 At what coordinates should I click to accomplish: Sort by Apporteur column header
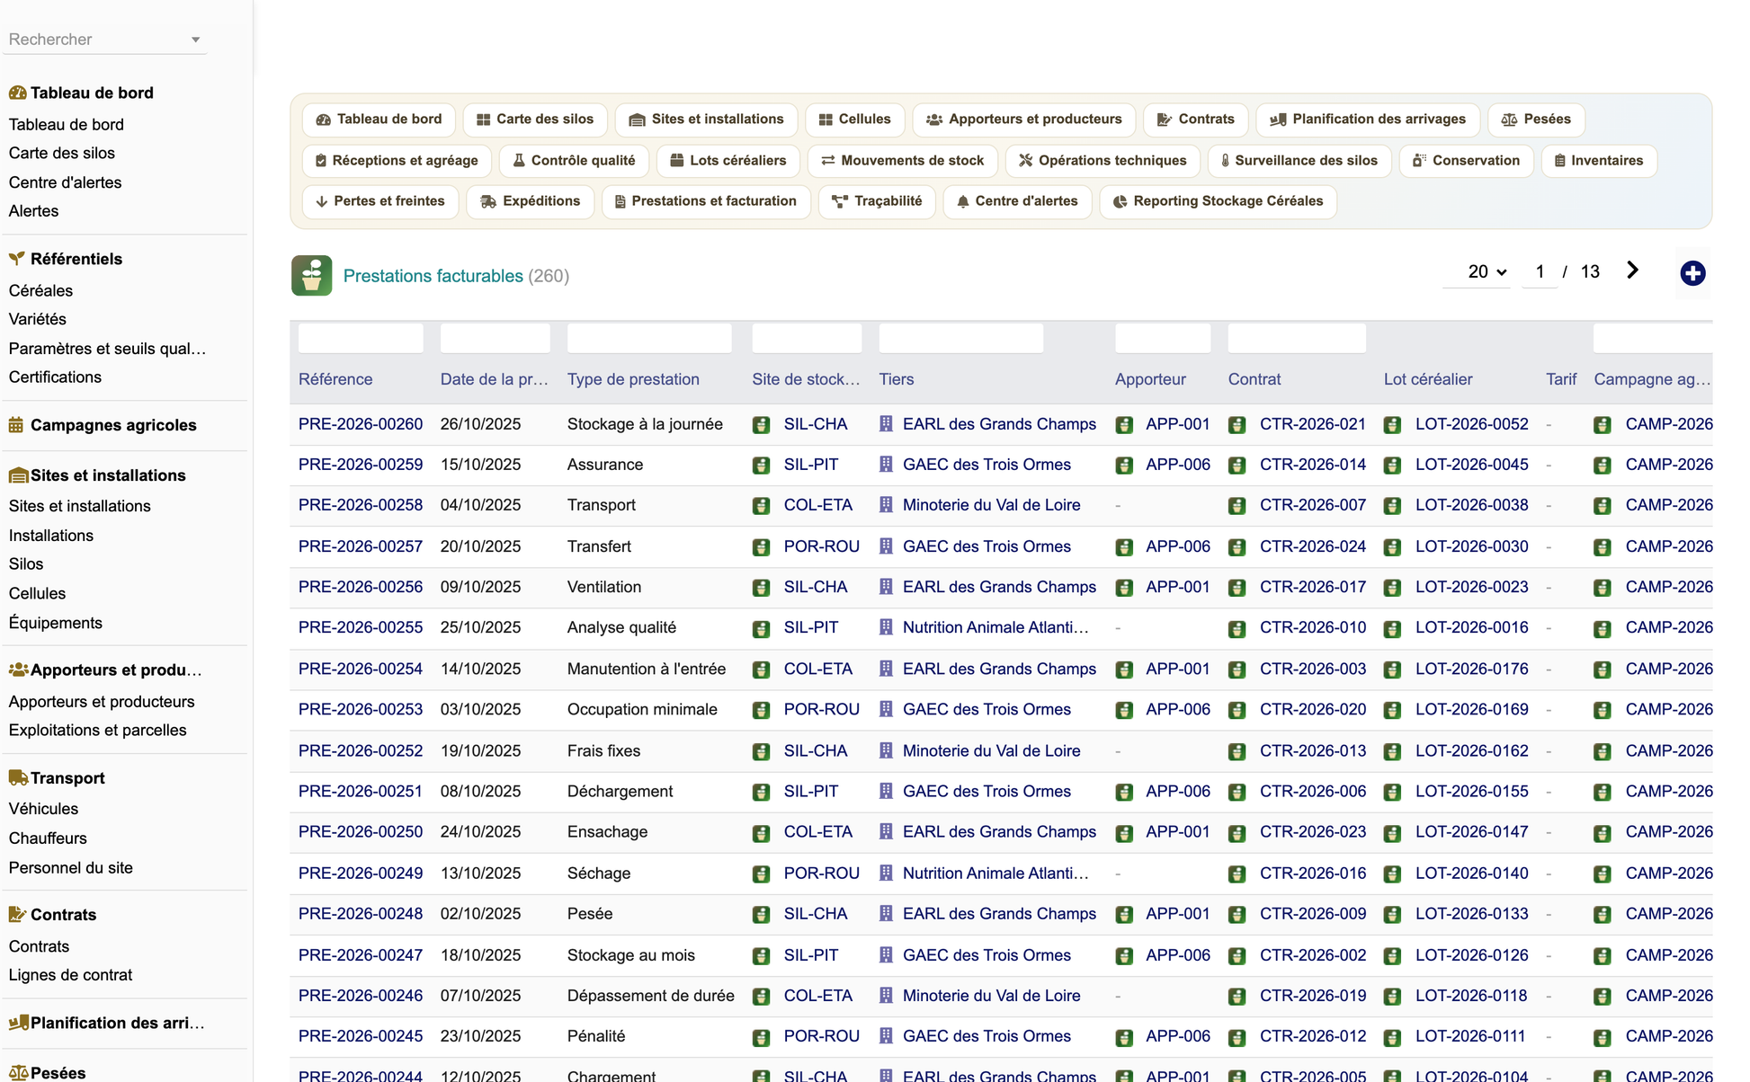point(1150,379)
